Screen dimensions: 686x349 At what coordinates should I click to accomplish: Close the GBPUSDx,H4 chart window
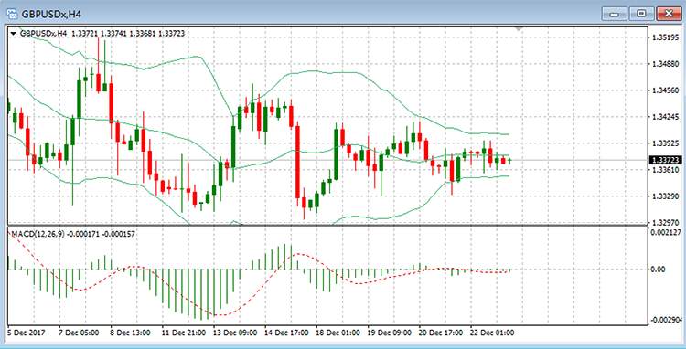tap(669, 14)
